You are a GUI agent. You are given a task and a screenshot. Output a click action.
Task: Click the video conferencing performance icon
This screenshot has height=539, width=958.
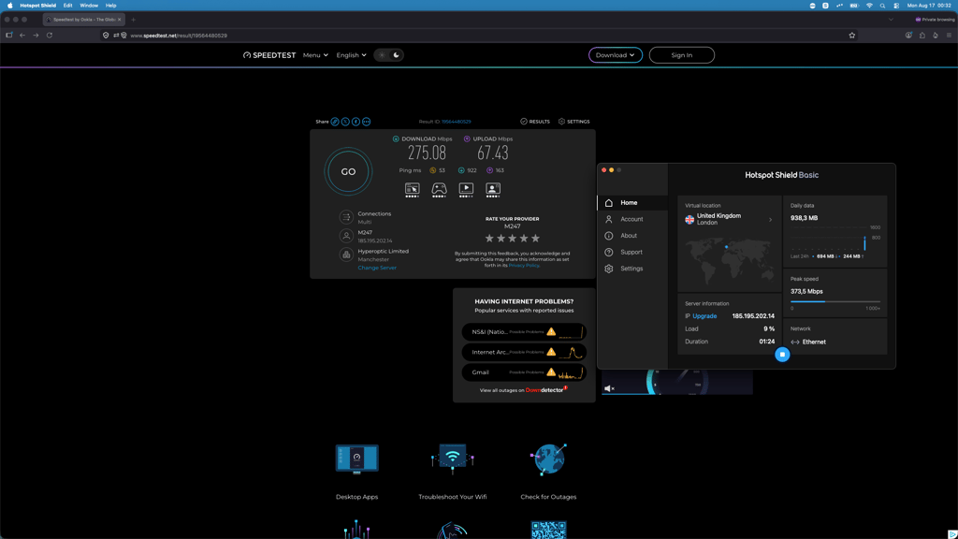coord(493,189)
